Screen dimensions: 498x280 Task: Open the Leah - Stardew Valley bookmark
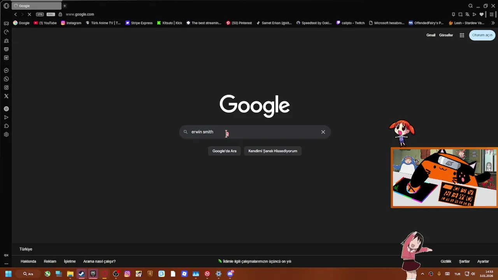pyautogui.click(x=466, y=23)
